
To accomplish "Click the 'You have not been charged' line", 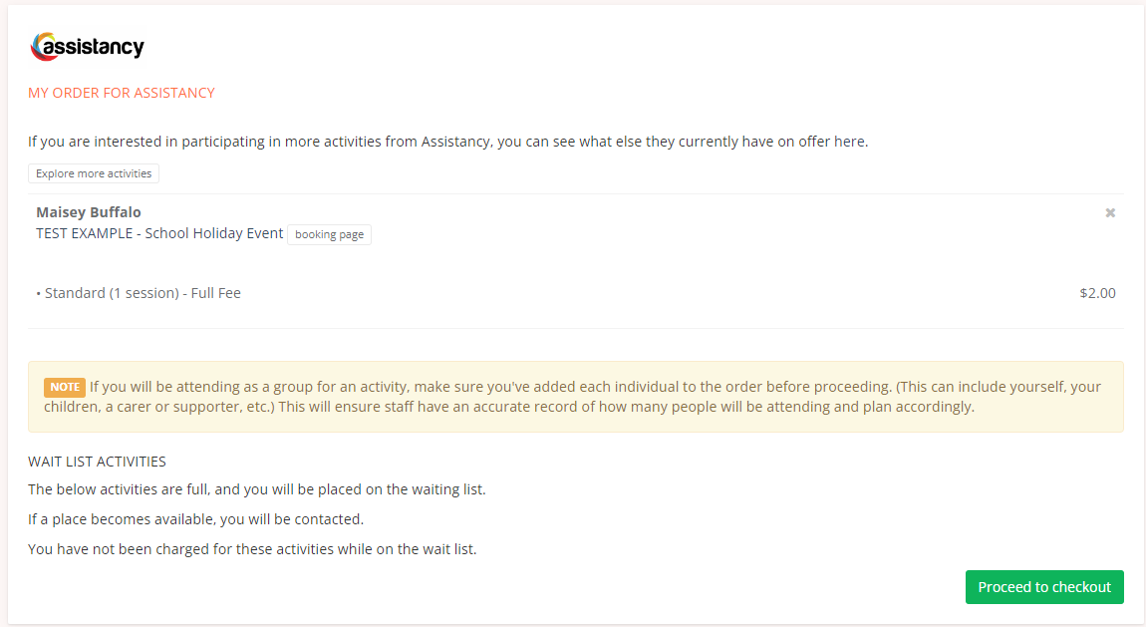I will (x=252, y=549).
